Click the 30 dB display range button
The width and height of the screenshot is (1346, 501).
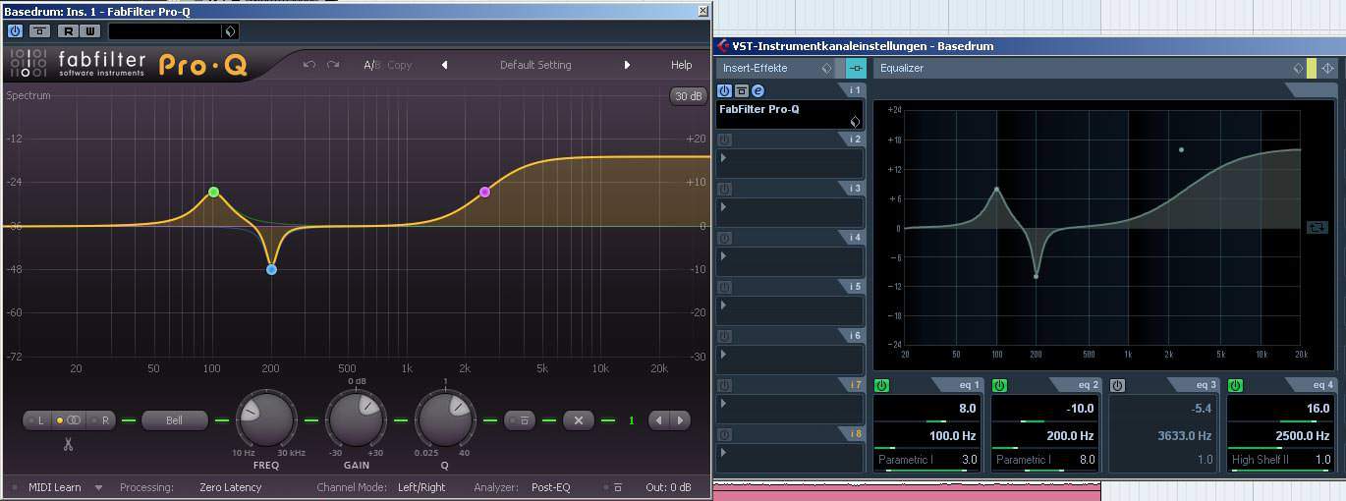point(688,96)
